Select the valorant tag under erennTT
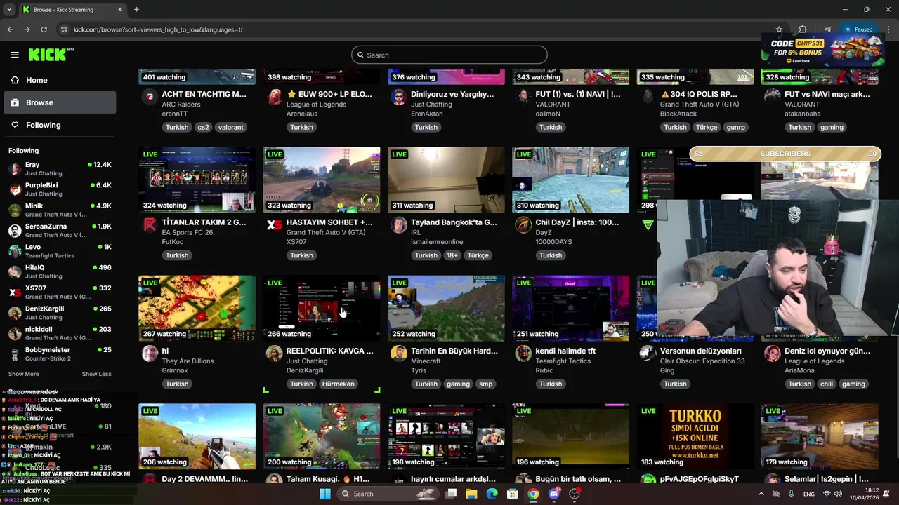Viewport: 899px width, 505px height. point(230,127)
